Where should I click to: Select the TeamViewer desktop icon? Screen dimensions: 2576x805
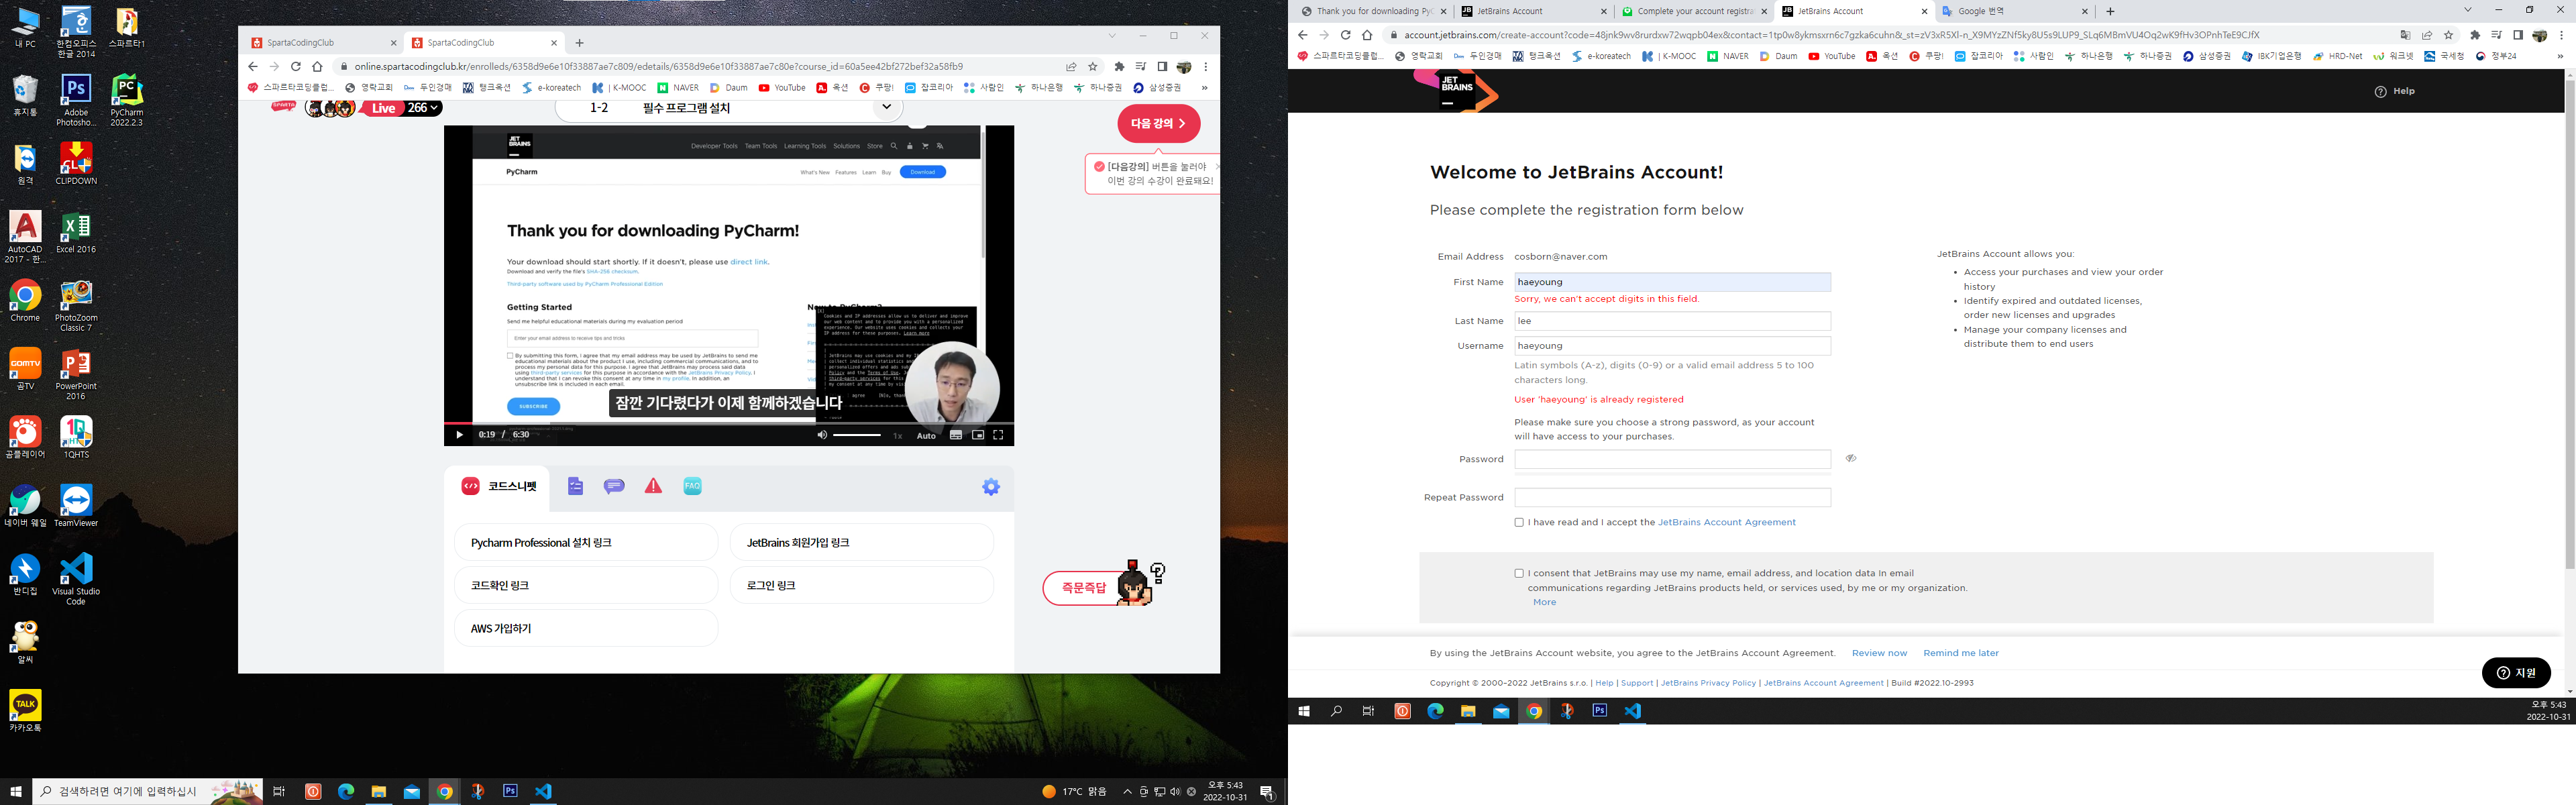(x=76, y=506)
